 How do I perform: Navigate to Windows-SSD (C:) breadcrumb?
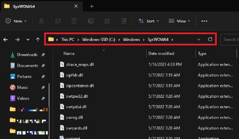point(99,40)
